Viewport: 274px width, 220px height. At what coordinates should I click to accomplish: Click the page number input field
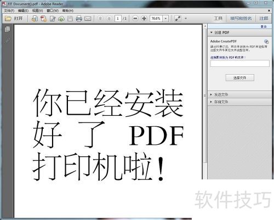(118, 19)
